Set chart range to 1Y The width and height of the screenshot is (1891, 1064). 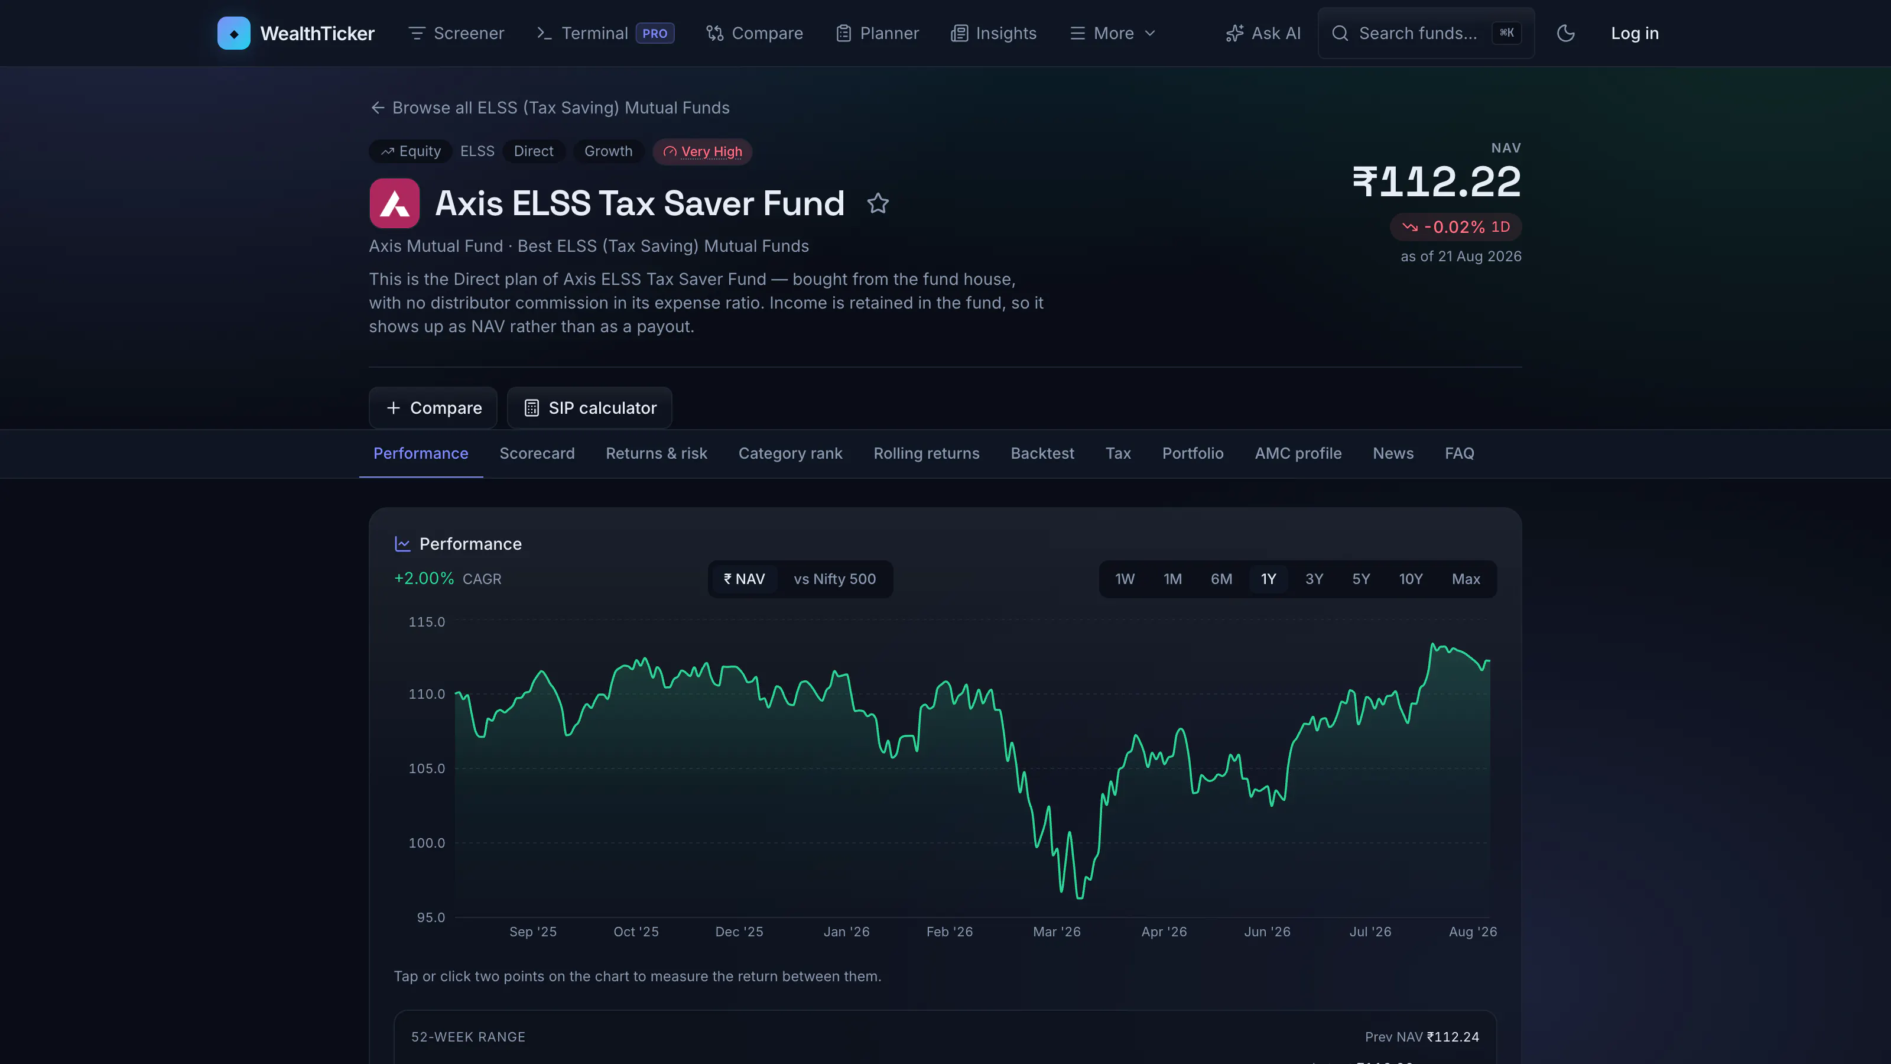click(1269, 579)
